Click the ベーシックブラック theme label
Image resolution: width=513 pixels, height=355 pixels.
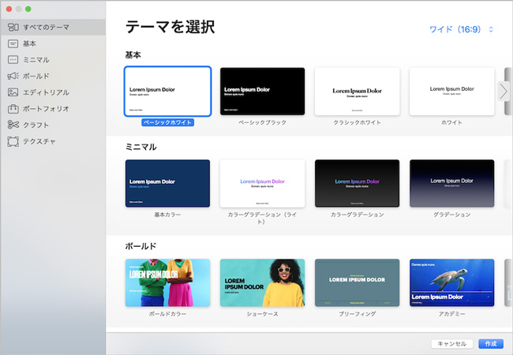pyautogui.click(x=262, y=122)
